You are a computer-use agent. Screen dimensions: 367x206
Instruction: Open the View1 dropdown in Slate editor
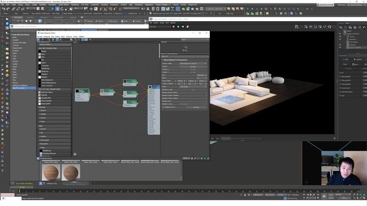tap(195, 39)
